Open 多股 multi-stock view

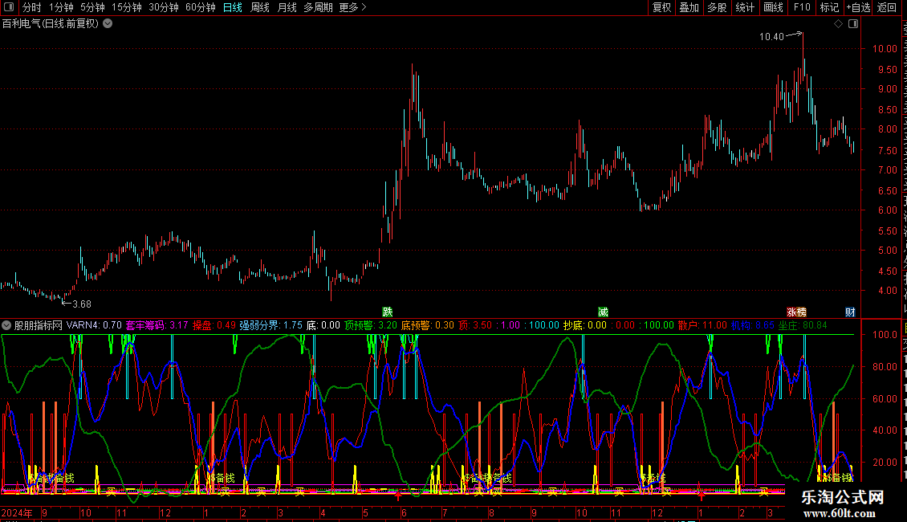click(717, 7)
